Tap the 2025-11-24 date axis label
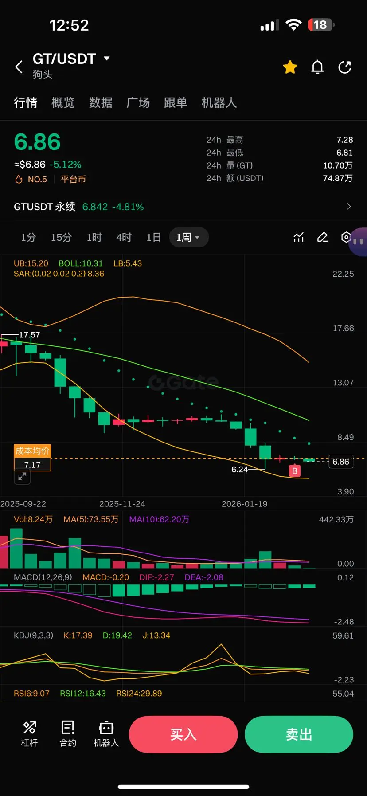The height and width of the screenshot is (796, 367). (122, 504)
